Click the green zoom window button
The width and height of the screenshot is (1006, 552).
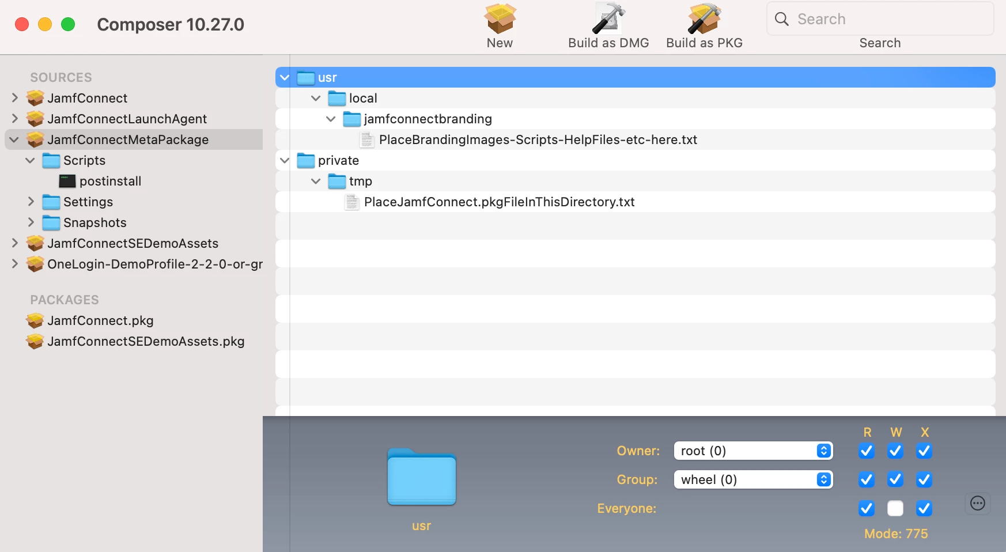(68, 24)
